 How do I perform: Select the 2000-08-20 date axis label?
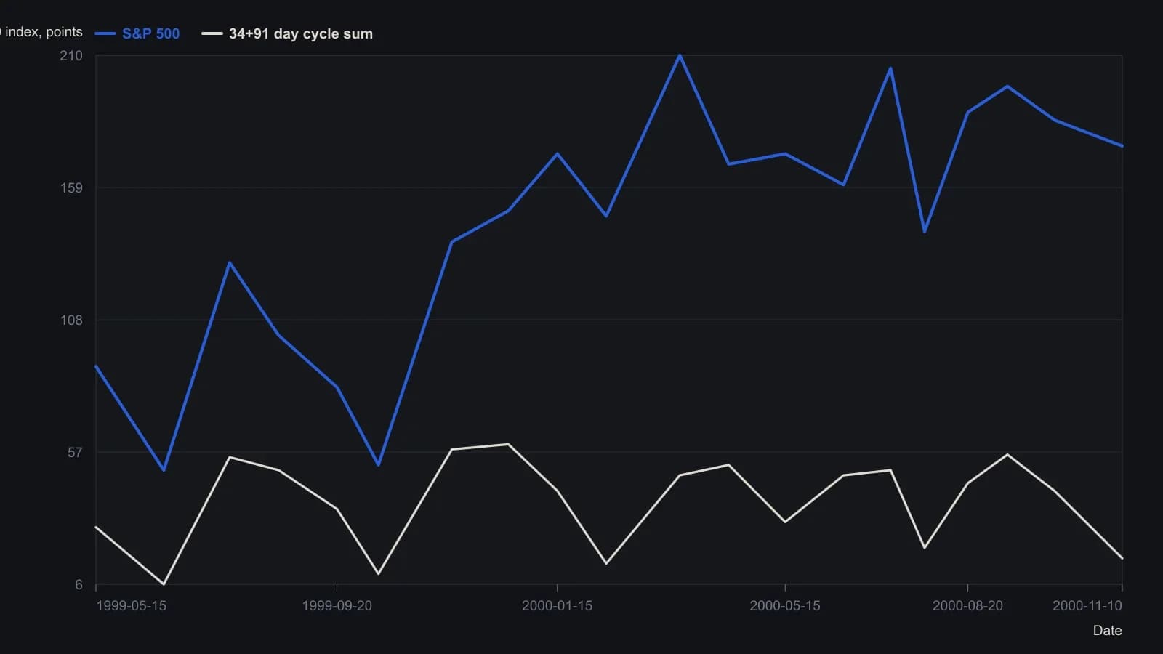click(x=967, y=606)
